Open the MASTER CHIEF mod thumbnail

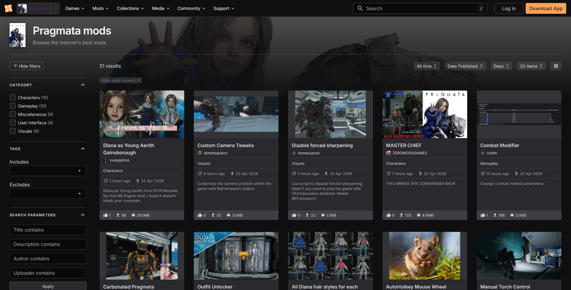click(x=425, y=114)
